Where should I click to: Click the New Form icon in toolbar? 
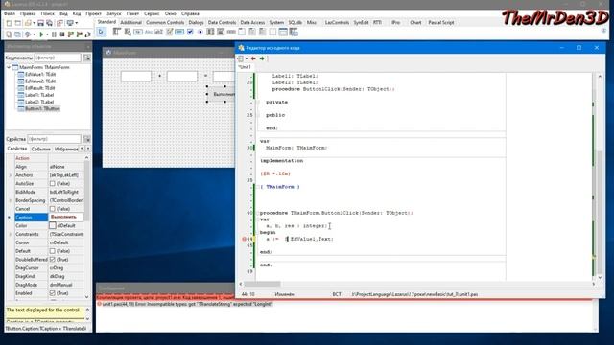[x=18, y=23]
